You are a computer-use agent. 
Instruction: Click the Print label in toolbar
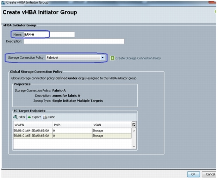pos(51,117)
